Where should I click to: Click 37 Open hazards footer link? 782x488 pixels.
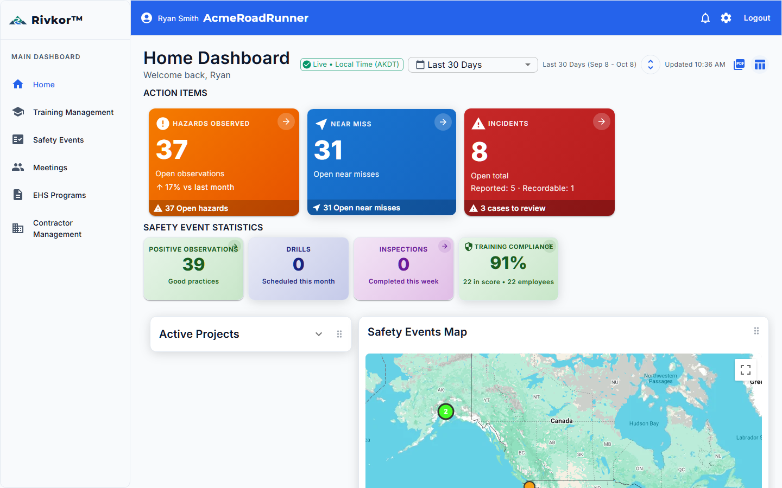coord(224,208)
